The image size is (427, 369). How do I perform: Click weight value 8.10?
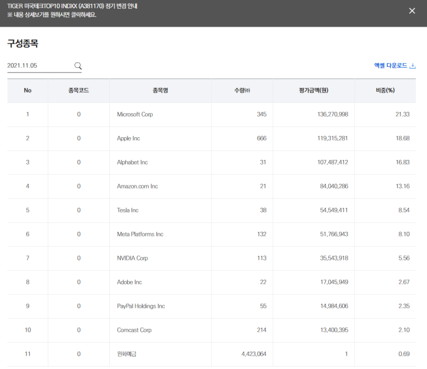(x=404, y=234)
